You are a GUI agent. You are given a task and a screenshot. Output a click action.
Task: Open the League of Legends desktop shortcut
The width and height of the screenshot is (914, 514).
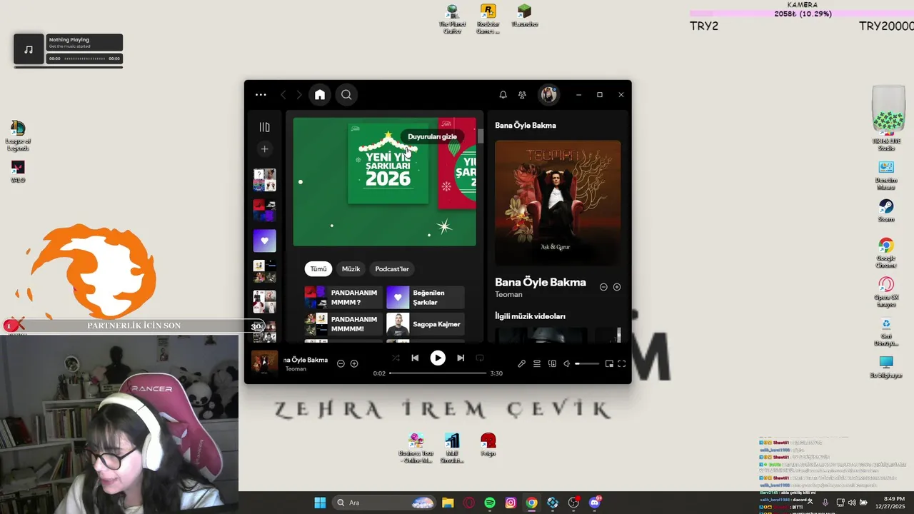point(18,136)
